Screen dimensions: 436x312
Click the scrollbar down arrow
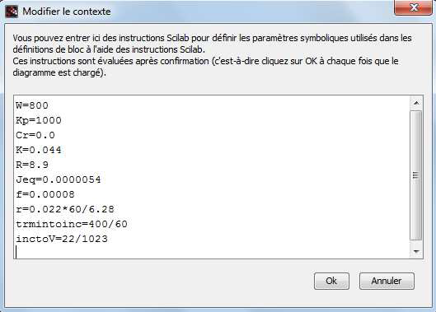tap(416, 251)
